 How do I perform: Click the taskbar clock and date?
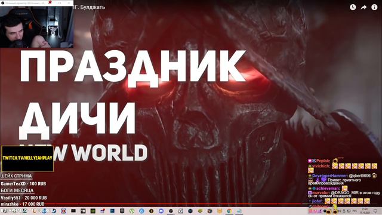(x=365, y=211)
